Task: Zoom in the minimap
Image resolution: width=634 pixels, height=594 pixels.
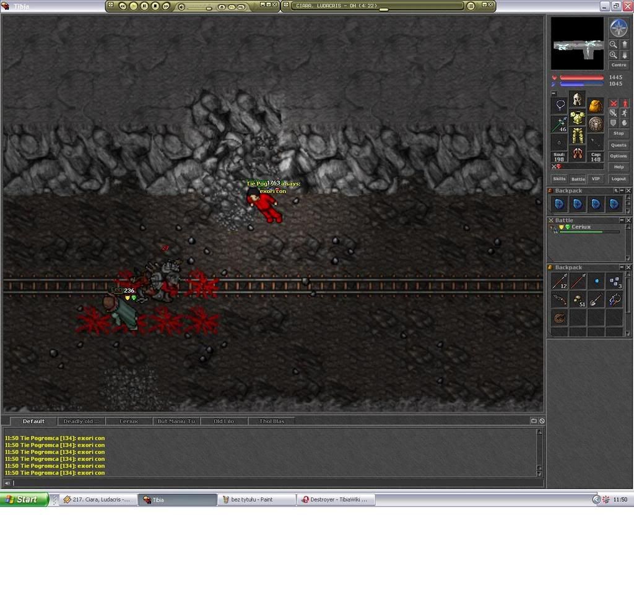Action: (614, 55)
